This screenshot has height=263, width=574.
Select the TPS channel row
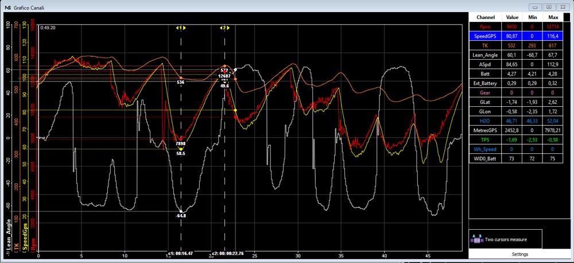pyautogui.click(x=516, y=140)
